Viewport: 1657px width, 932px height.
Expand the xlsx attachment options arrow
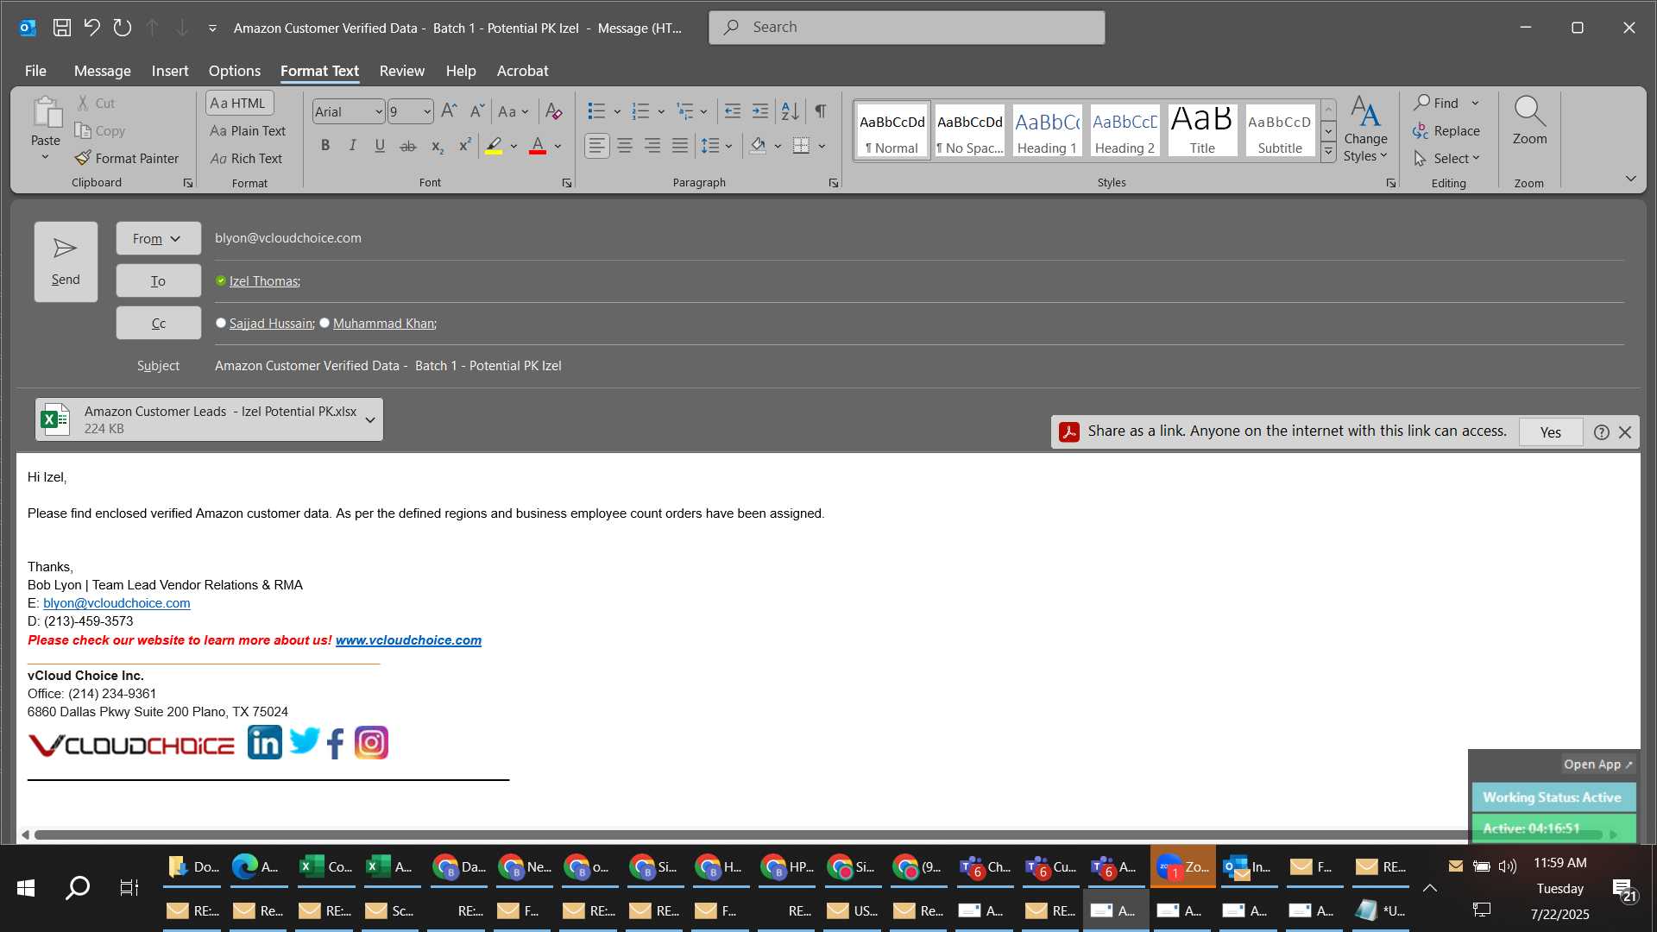370,420
